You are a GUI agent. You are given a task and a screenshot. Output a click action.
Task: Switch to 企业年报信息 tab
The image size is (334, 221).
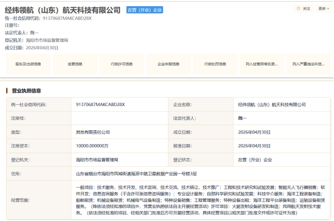point(168,64)
